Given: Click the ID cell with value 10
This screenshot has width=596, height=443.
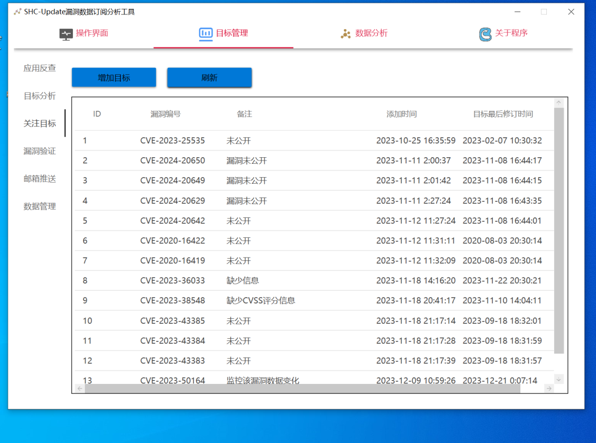Looking at the screenshot, I should (87, 321).
